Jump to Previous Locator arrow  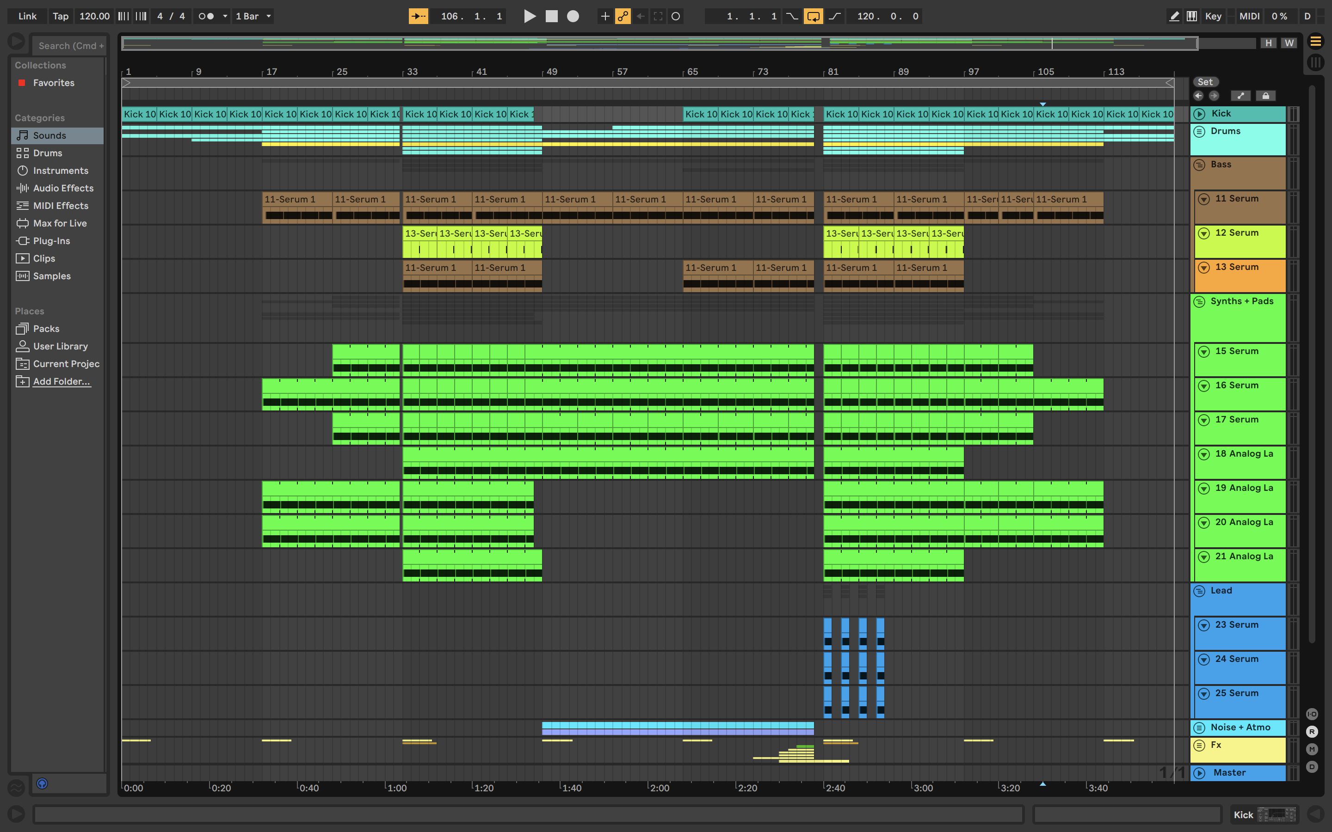click(1198, 96)
